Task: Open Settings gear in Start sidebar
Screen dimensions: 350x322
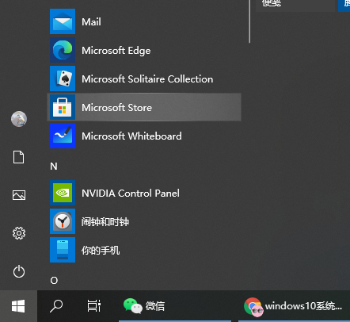Action: point(19,233)
